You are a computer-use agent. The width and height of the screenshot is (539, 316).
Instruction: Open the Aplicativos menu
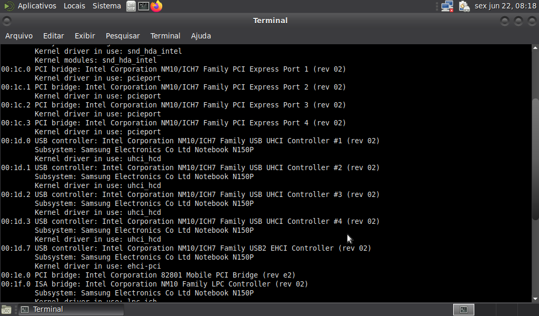tap(37, 6)
